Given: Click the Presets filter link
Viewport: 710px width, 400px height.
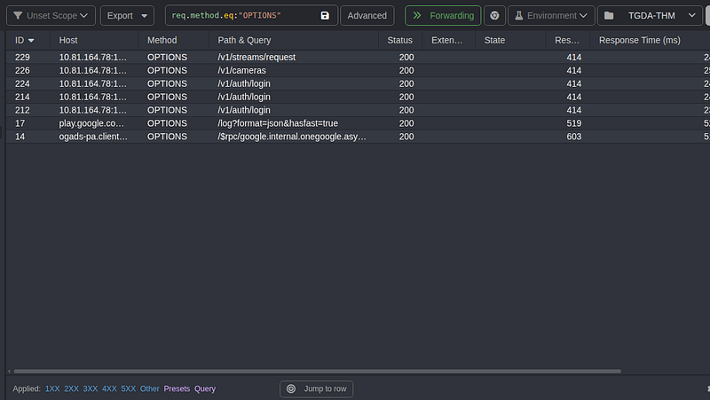Looking at the screenshot, I should pyautogui.click(x=177, y=388).
